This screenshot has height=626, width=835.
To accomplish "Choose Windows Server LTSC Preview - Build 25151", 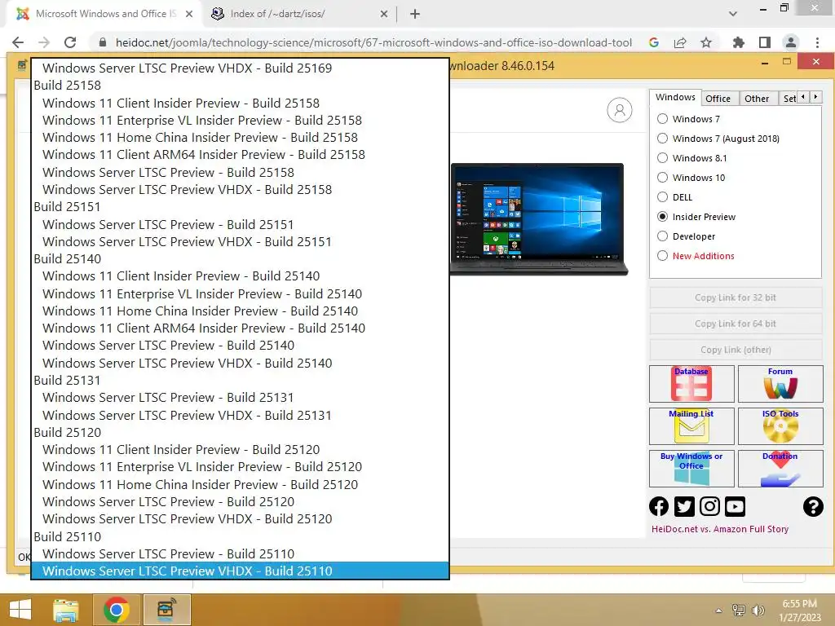I will (x=241, y=225).
